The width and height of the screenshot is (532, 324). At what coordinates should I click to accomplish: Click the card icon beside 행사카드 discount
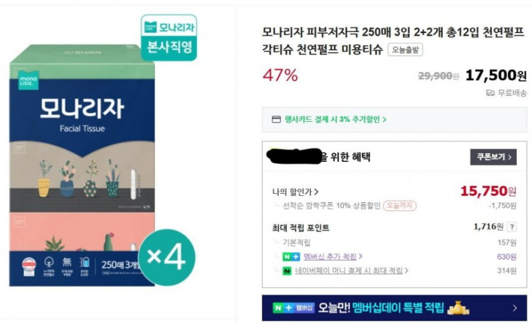(276, 119)
